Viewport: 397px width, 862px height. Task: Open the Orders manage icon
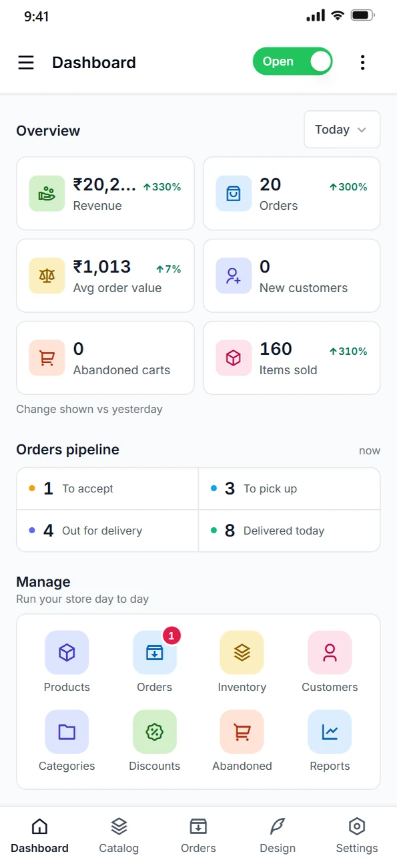(155, 653)
